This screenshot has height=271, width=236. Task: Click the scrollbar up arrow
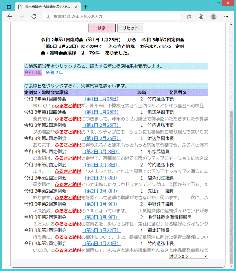click(x=231, y=24)
